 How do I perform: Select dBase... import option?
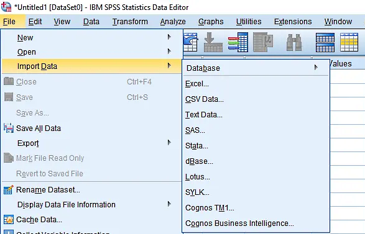(256, 161)
